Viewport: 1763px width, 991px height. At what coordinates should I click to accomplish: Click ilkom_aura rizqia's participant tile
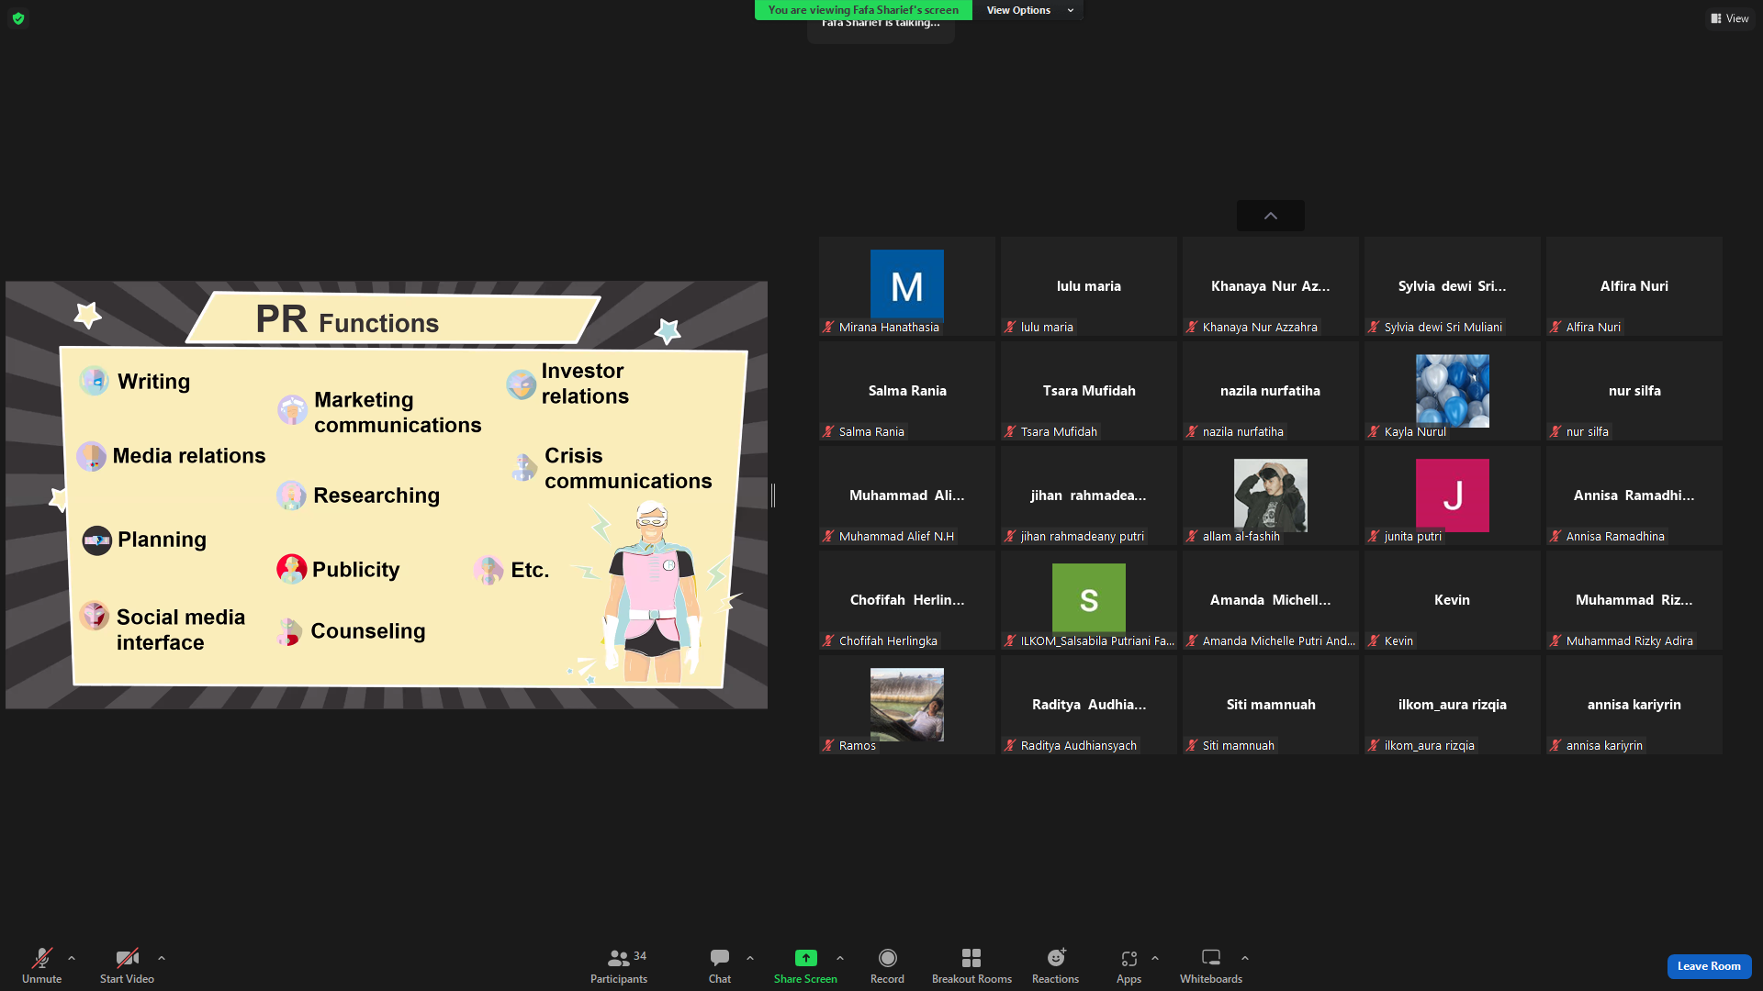1453,705
